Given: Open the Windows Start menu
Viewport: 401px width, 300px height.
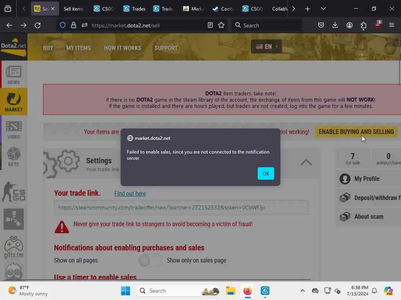Looking at the screenshot, I should click(x=125, y=291).
